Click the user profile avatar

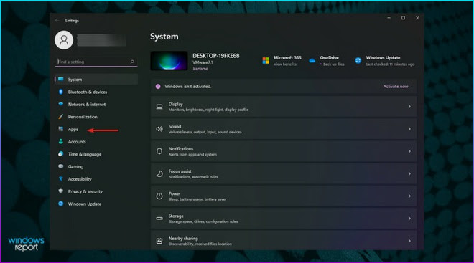pyautogui.click(x=64, y=40)
